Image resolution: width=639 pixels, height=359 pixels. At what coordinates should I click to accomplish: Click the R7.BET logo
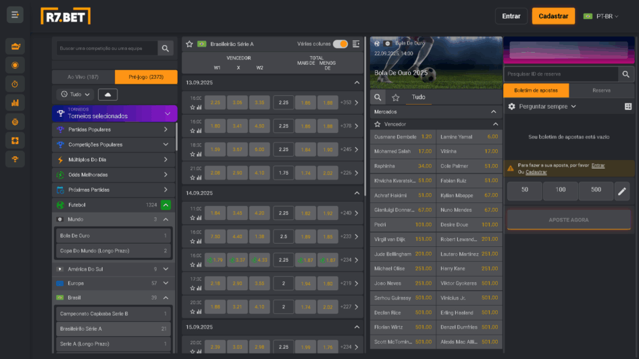coord(66,16)
